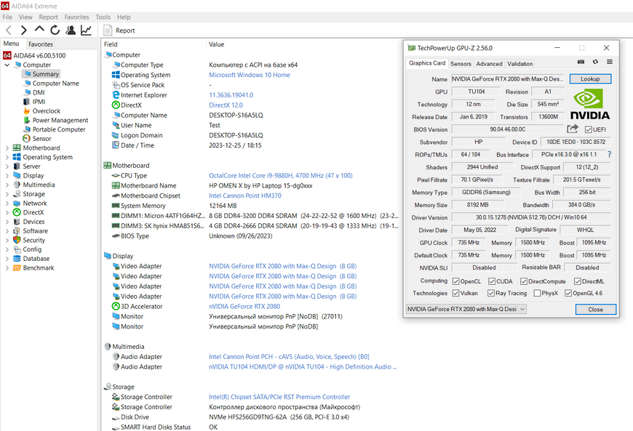Click GPU-Z refresh icon

point(595,62)
